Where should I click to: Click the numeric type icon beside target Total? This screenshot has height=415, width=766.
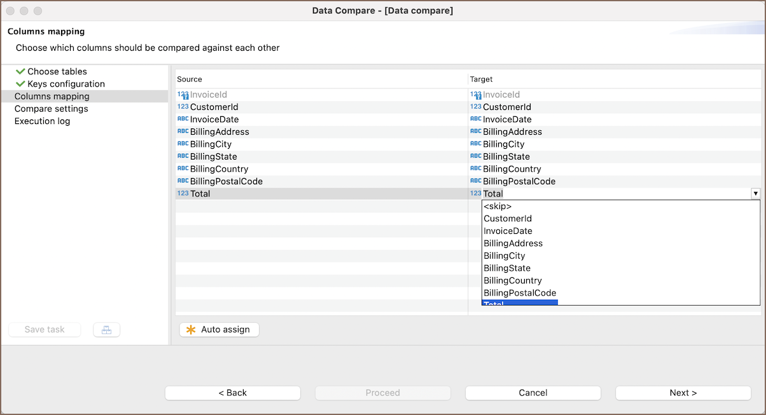(x=475, y=193)
